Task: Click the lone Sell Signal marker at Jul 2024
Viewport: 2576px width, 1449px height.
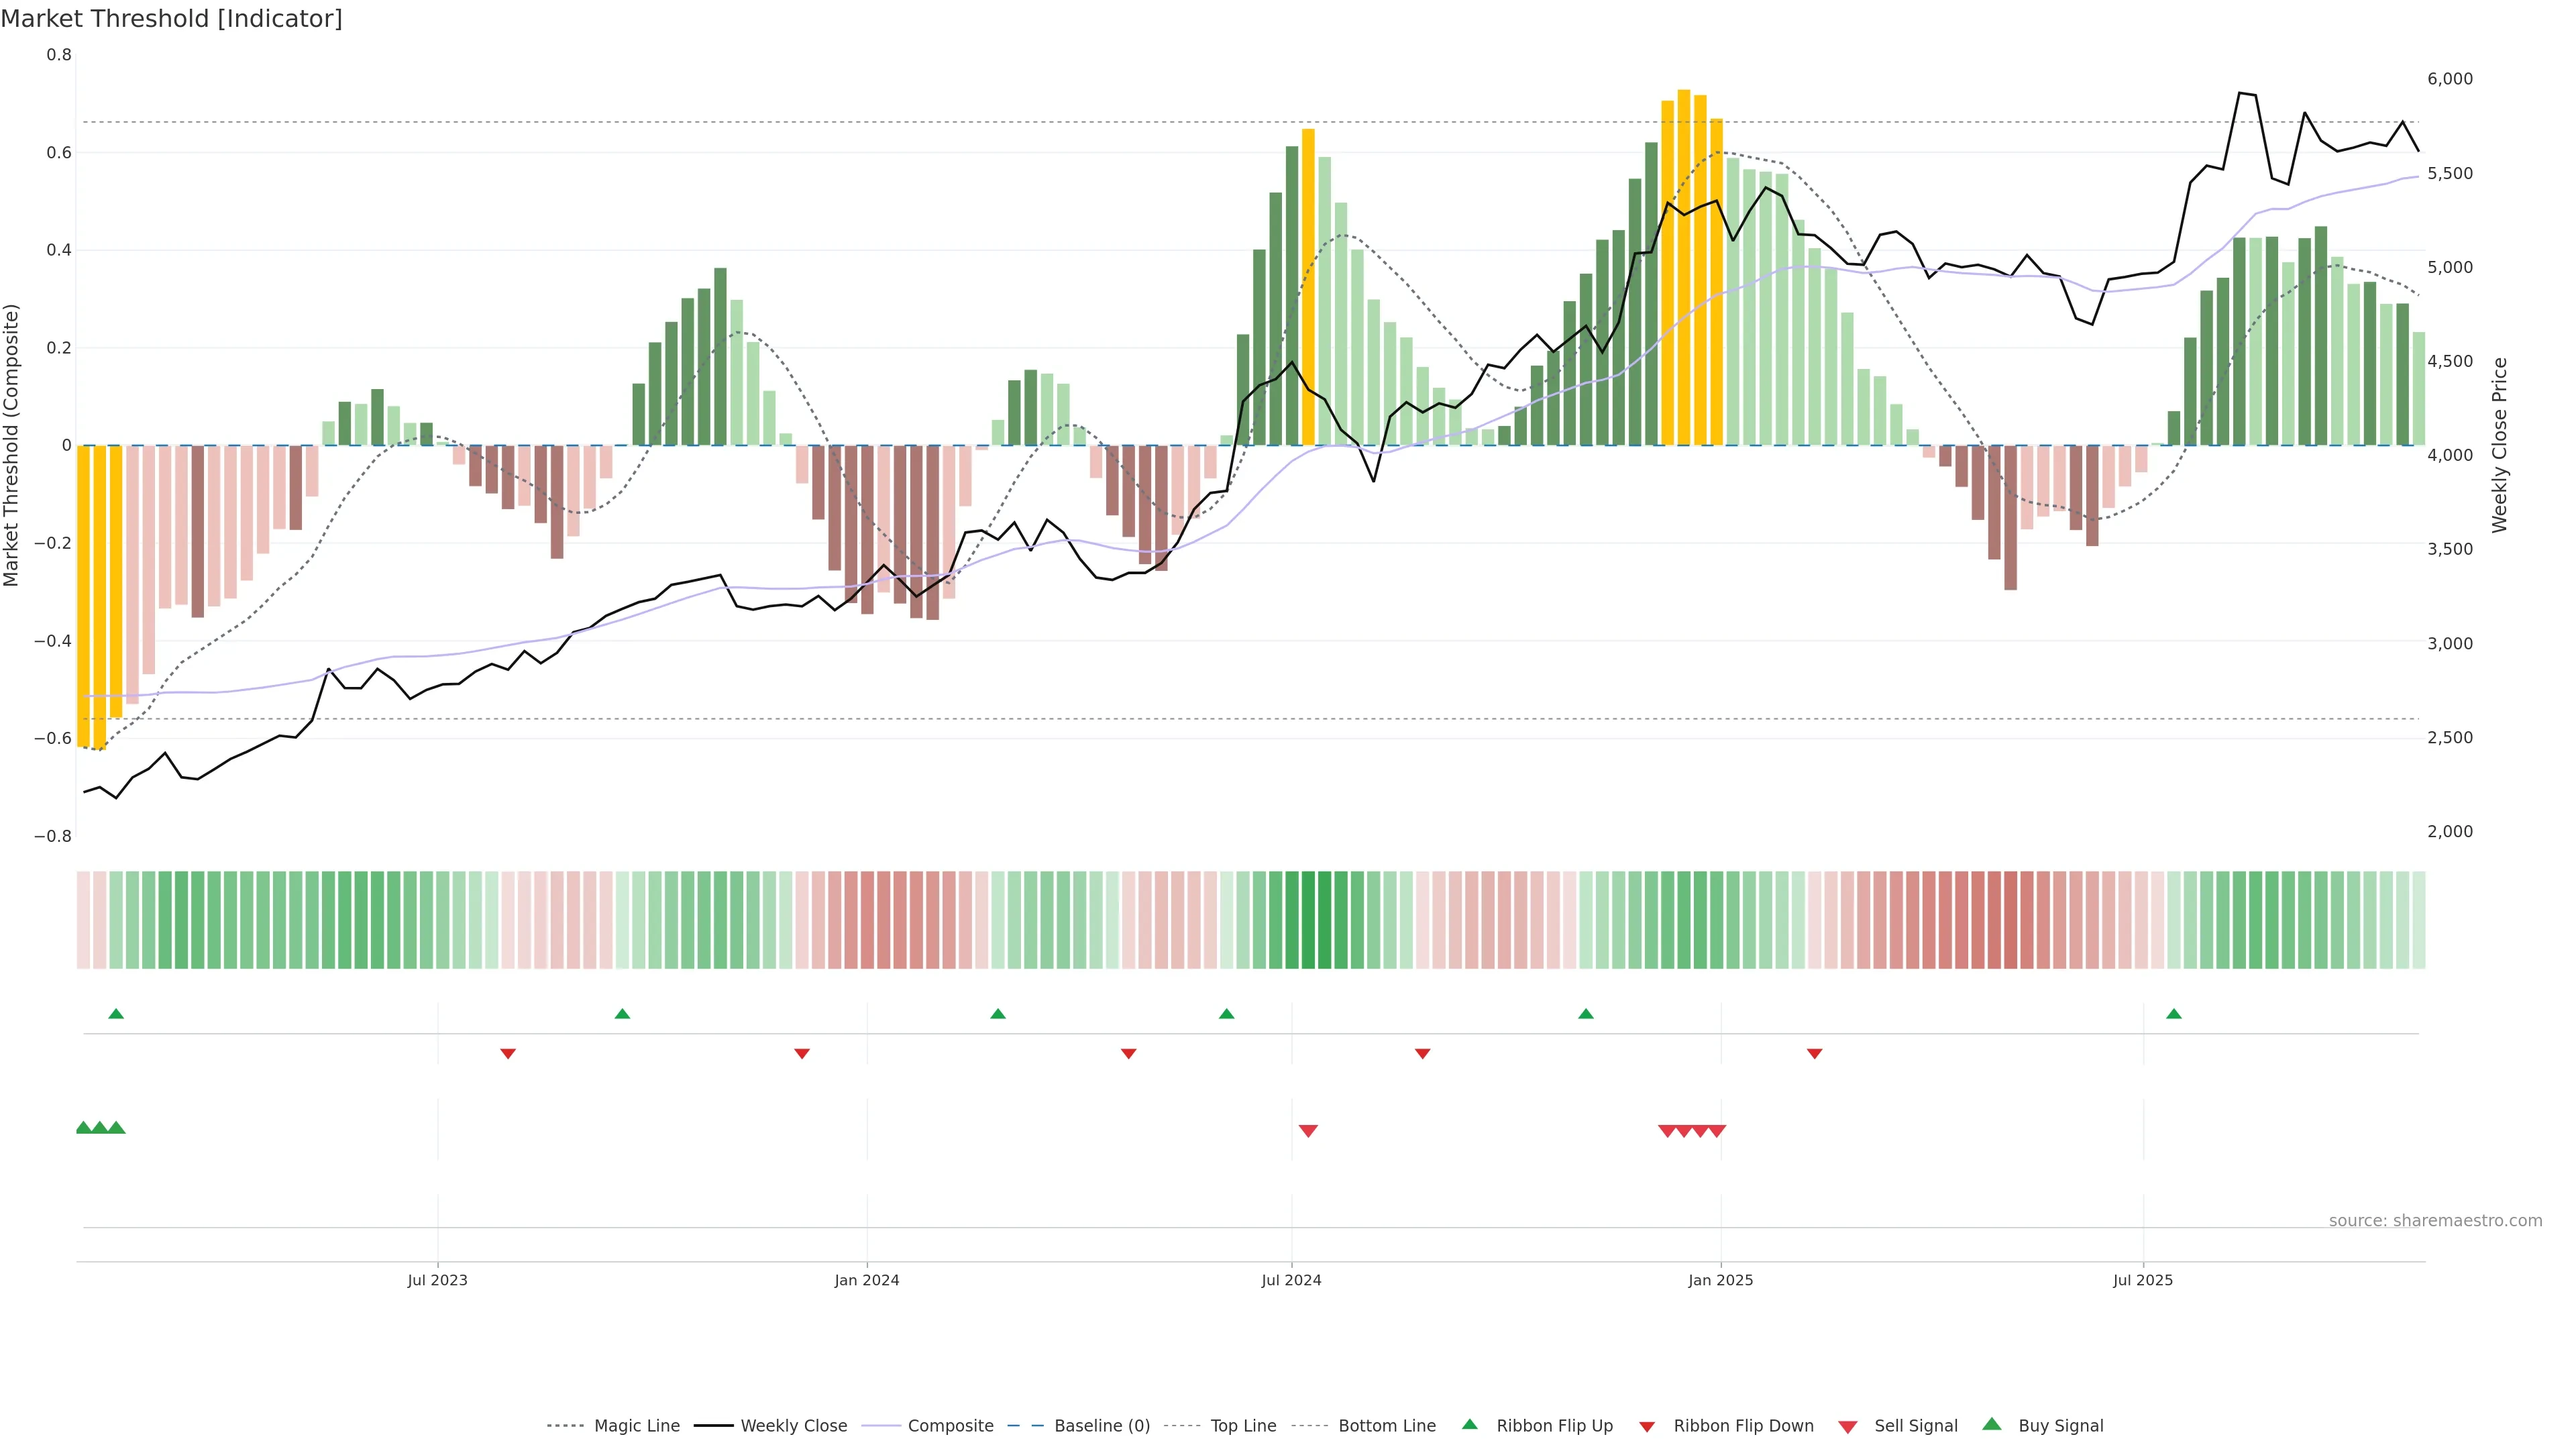Action: pyautogui.click(x=1308, y=1131)
